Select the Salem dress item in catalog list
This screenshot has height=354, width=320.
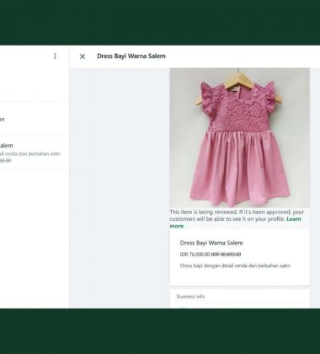(x=34, y=153)
